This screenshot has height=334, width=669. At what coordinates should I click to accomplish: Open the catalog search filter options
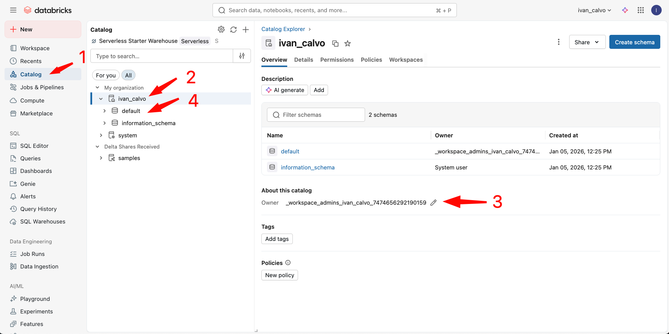click(x=242, y=56)
